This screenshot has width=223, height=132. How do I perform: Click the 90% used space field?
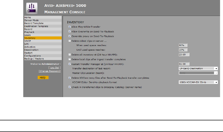coord(183,45)
